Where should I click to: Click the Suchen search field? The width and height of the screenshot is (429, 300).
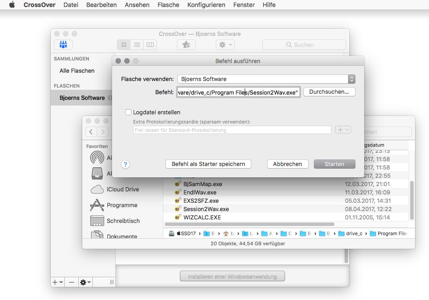(304, 45)
